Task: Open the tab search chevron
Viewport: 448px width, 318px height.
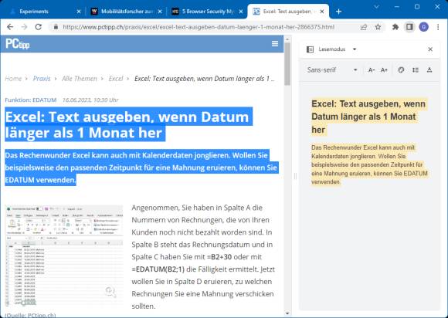Action: [377, 7]
